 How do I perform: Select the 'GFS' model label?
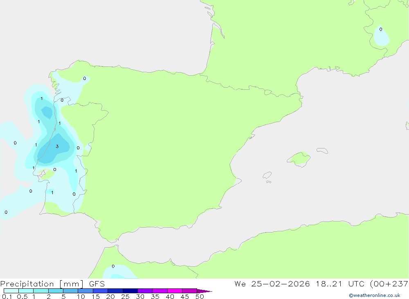[x=97, y=284]
